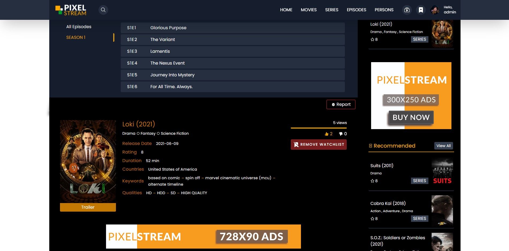Open MOVIES navigation item

[309, 10]
